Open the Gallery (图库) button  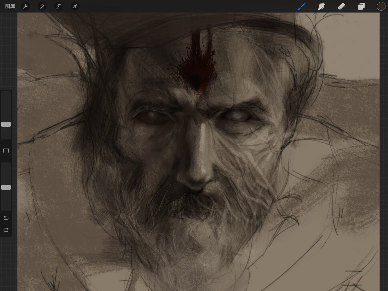coord(10,6)
